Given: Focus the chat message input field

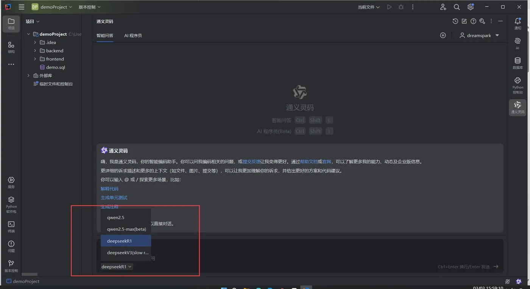Looking at the screenshot, I should tap(300, 256).
